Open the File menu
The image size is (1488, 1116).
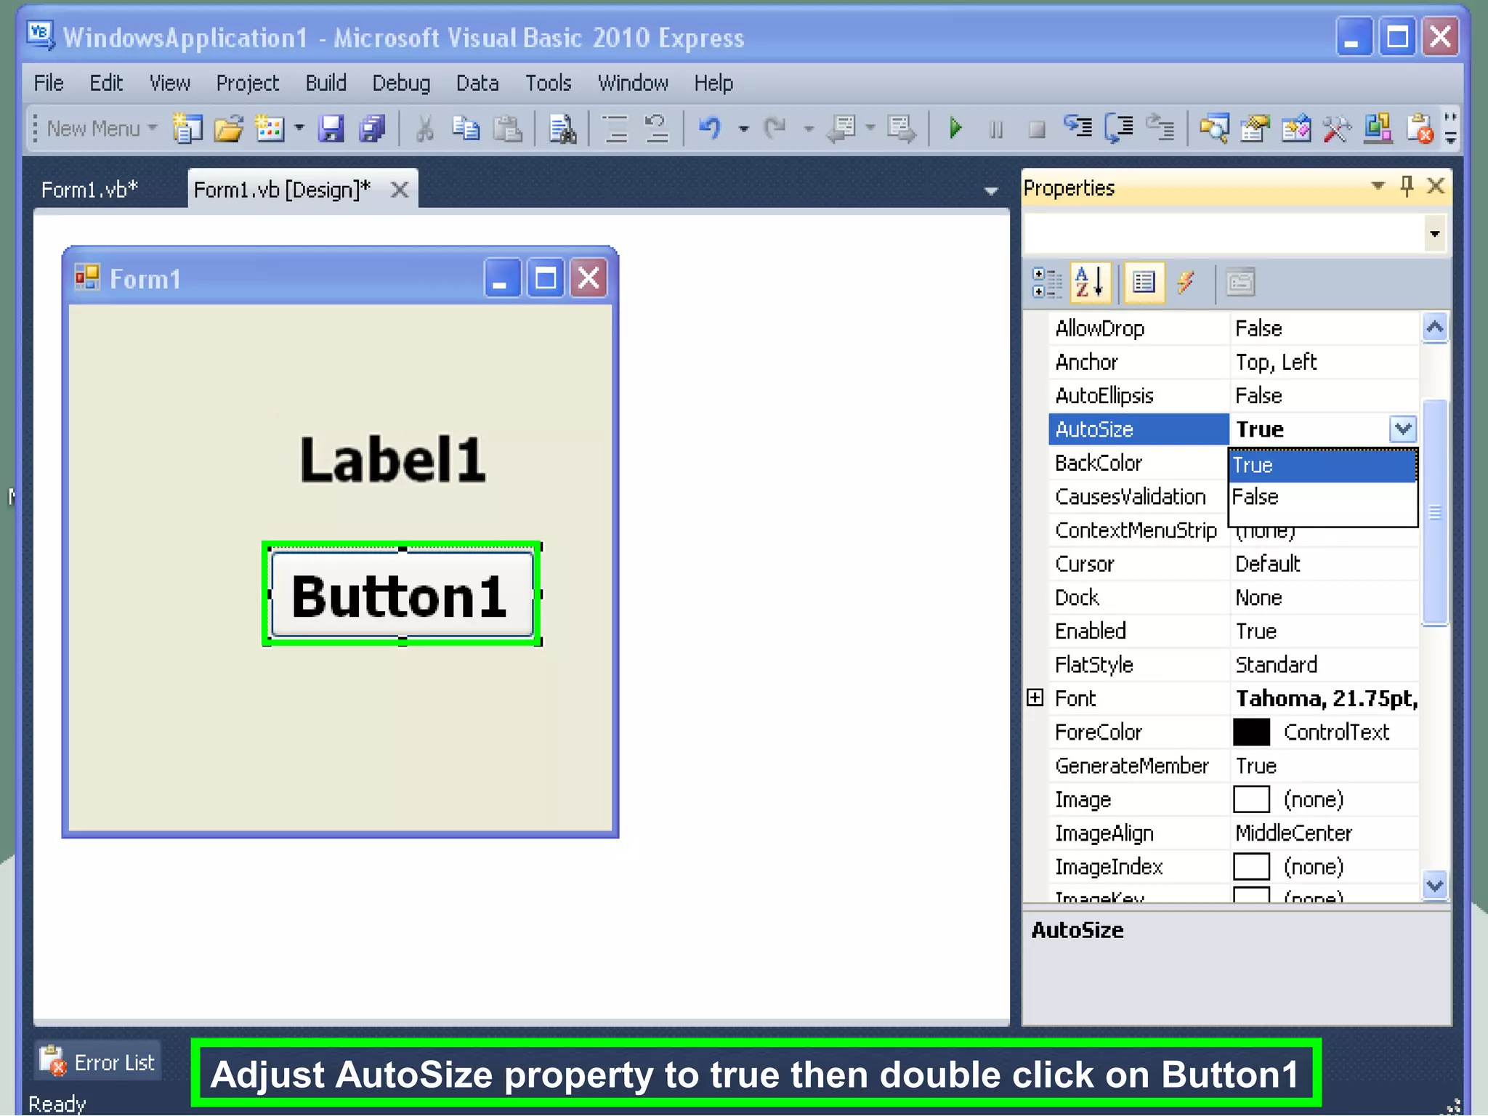point(49,84)
